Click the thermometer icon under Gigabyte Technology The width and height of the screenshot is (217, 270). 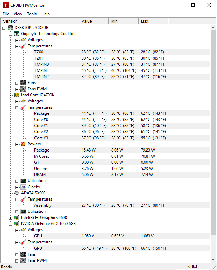click(x=23, y=46)
